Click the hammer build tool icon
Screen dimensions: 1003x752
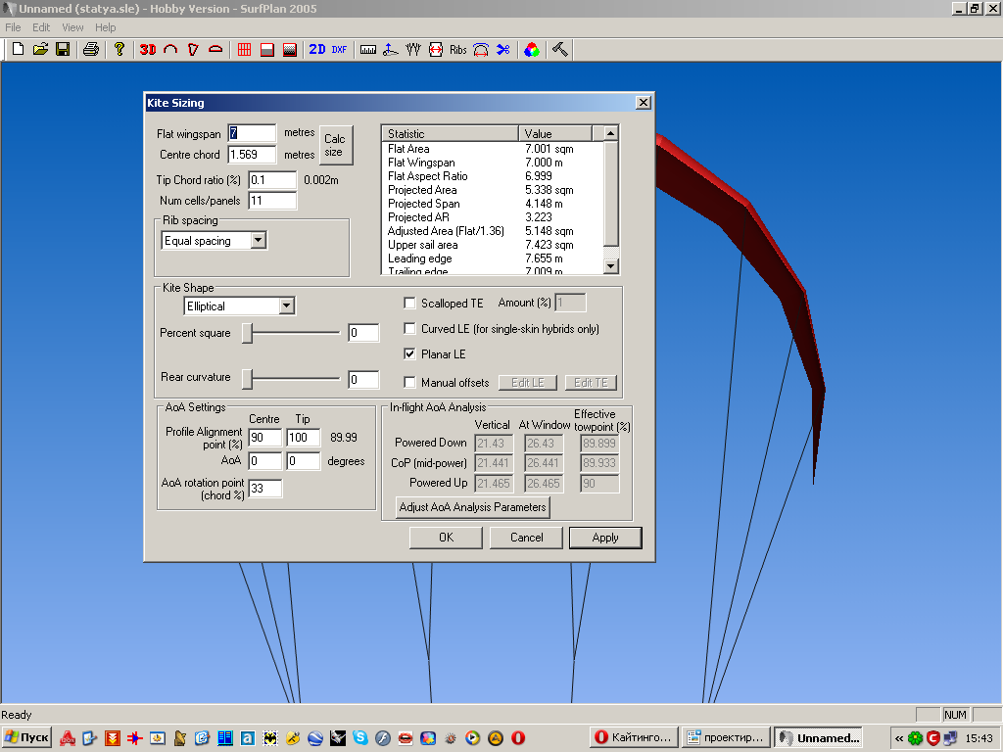pos(560,49)
